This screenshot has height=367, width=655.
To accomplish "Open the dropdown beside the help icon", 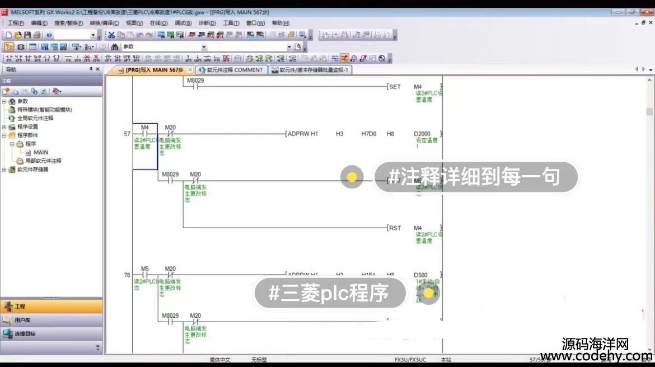I will 93,35.
